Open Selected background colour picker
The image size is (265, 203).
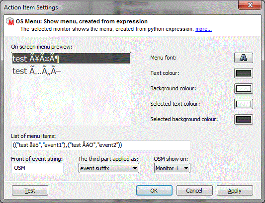243,119
